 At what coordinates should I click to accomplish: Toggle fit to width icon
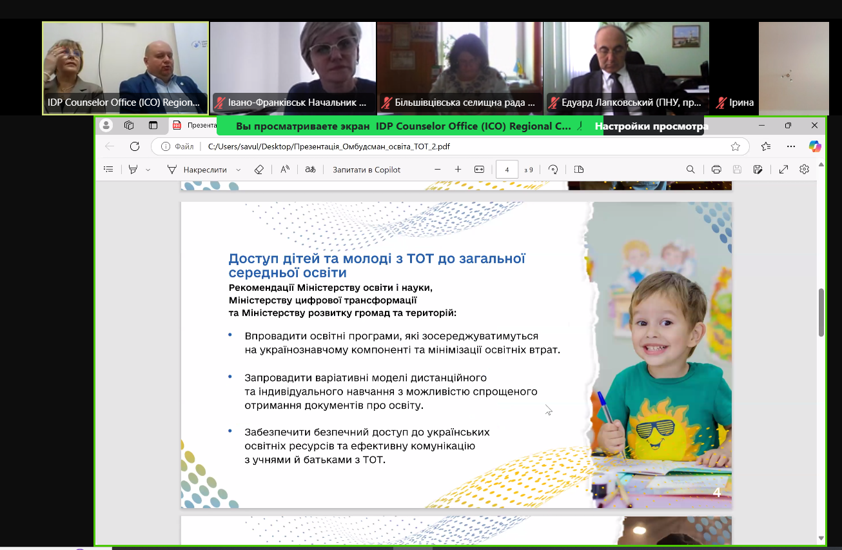(479, 170)
